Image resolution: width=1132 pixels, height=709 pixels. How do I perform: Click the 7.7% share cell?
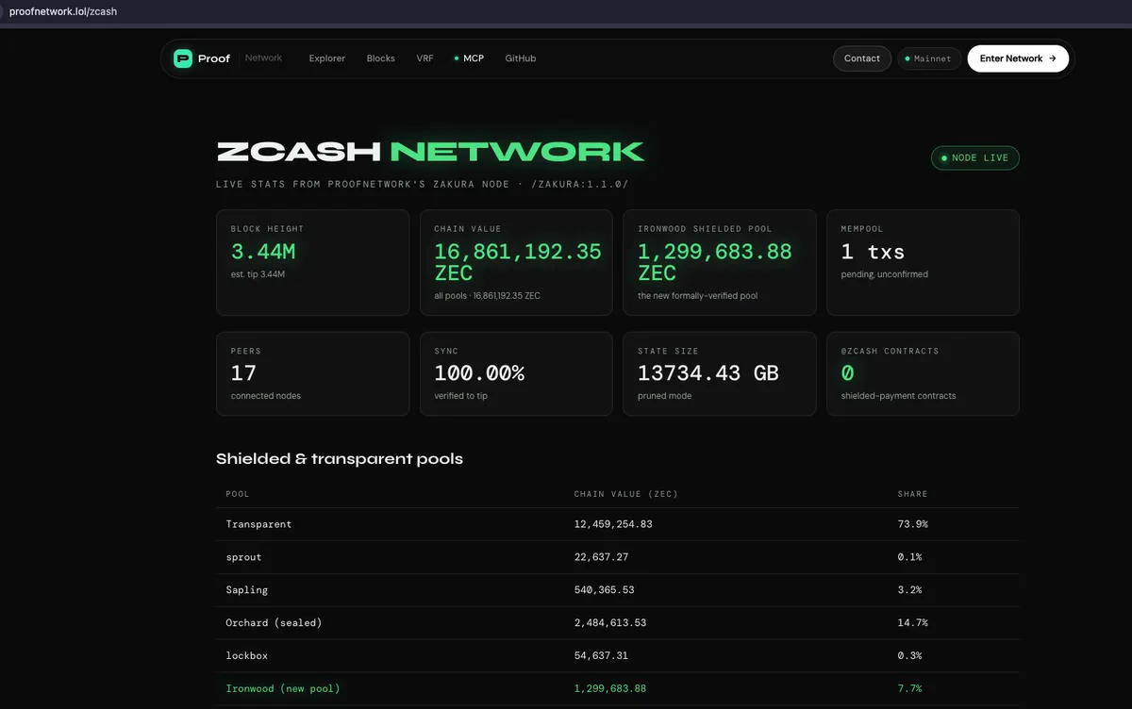(909, 688)
